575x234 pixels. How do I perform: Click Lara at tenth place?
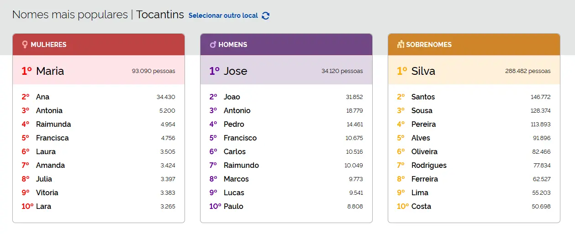[x=43, y=206]
